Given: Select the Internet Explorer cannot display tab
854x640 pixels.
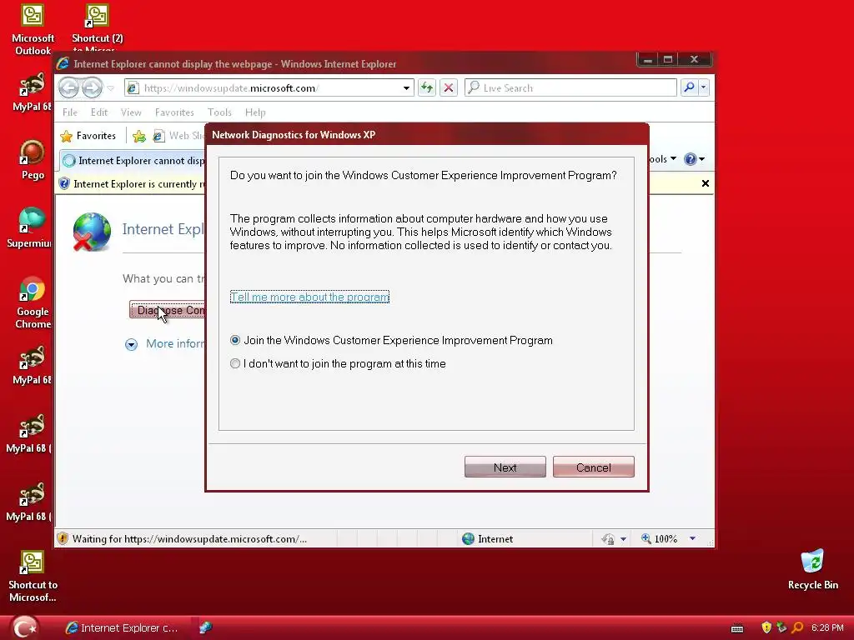Looking at the screenshot, I should (134, 161).
